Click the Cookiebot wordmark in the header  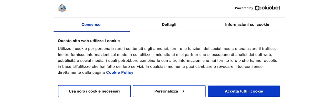coord(268,8)
